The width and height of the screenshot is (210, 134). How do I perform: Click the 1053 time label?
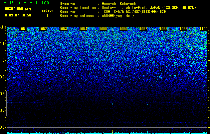pos(63,29)
